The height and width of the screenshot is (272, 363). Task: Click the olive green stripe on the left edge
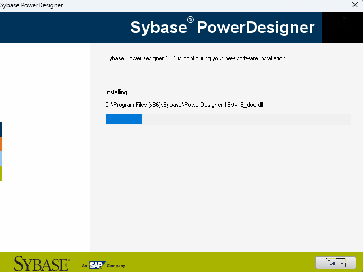pos(1,174)
